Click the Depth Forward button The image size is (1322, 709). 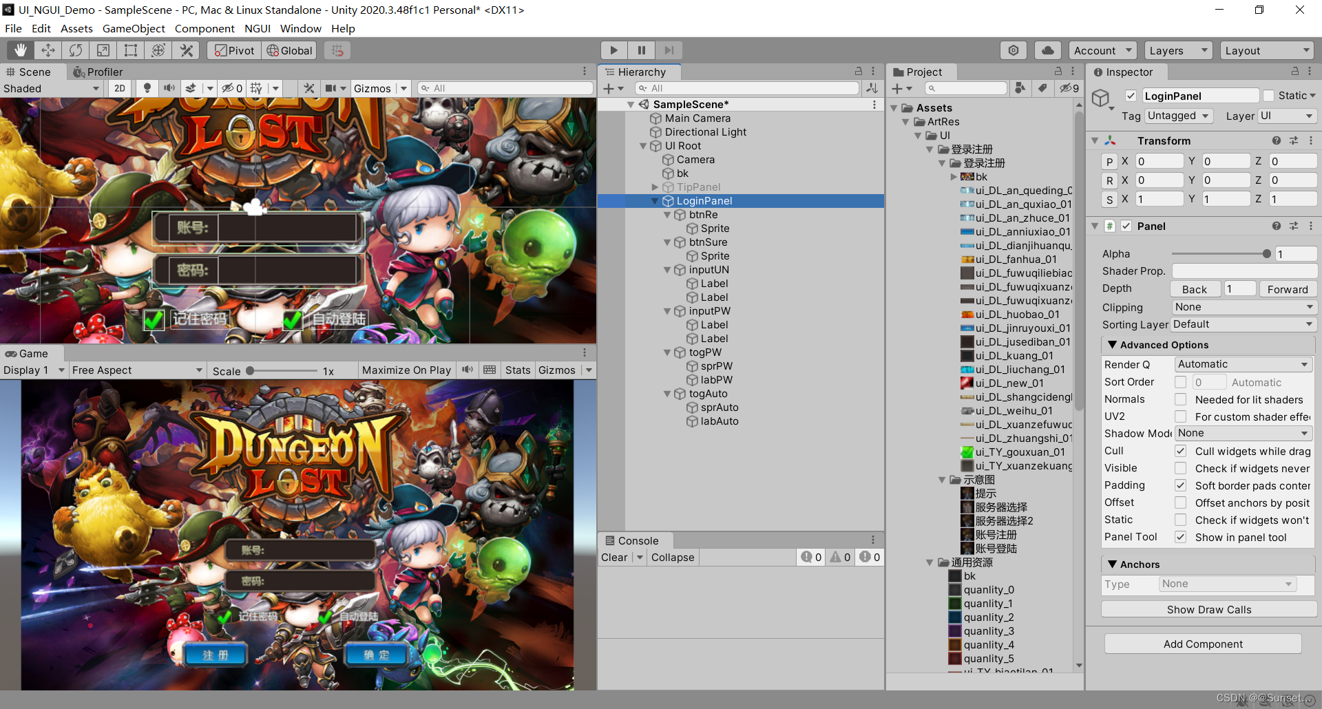(x=1287, y=289)
